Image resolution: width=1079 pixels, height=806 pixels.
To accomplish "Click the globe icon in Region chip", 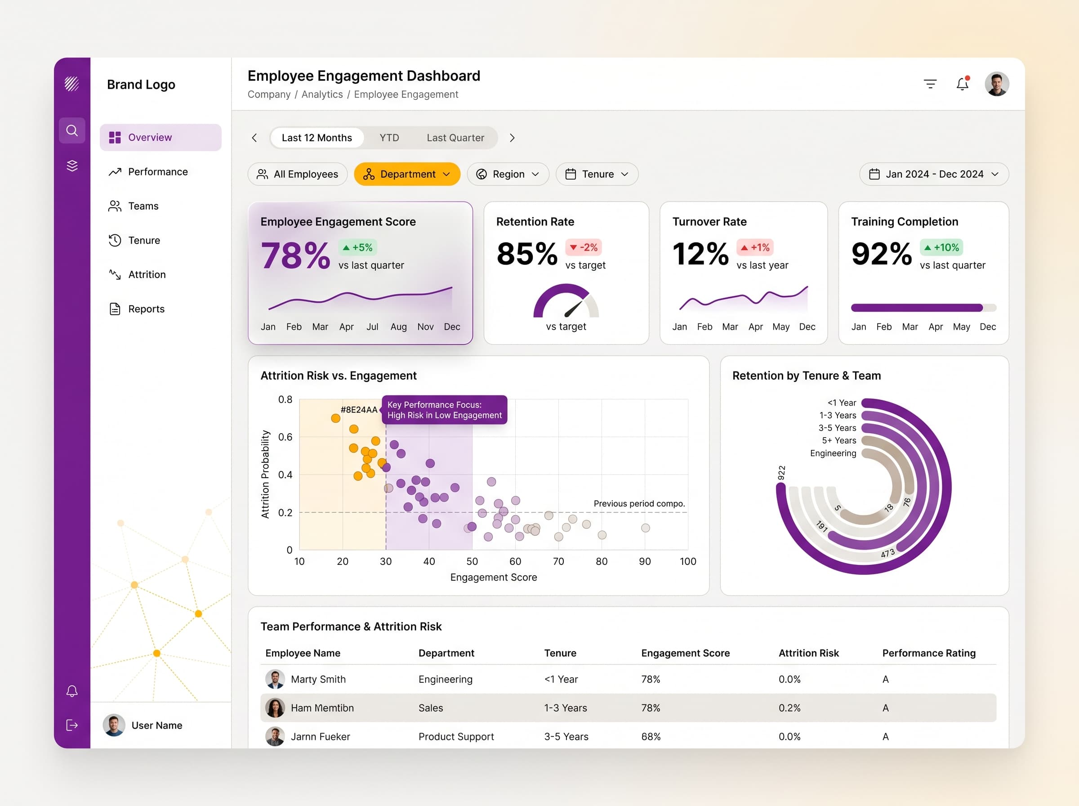I will coord(481,174).
